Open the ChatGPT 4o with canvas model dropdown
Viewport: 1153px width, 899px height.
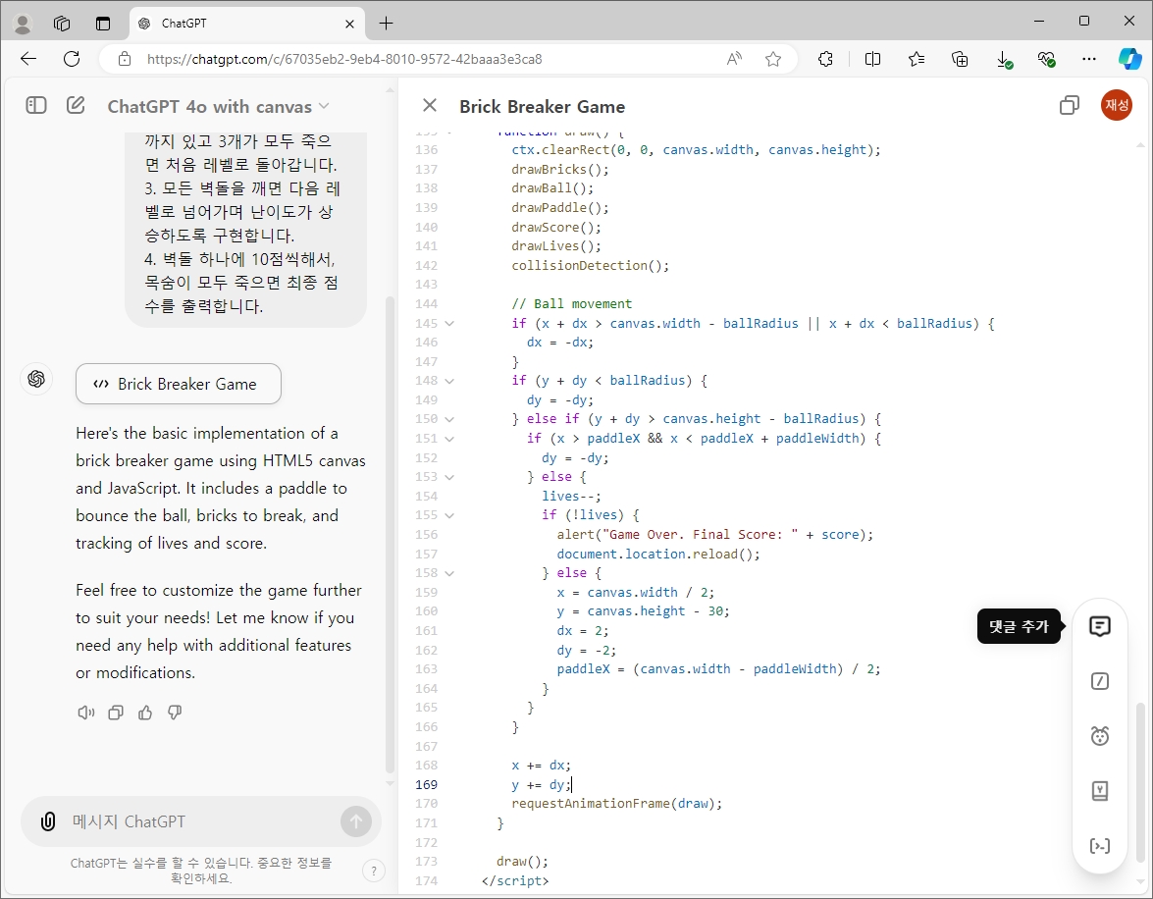pos(219,107)
